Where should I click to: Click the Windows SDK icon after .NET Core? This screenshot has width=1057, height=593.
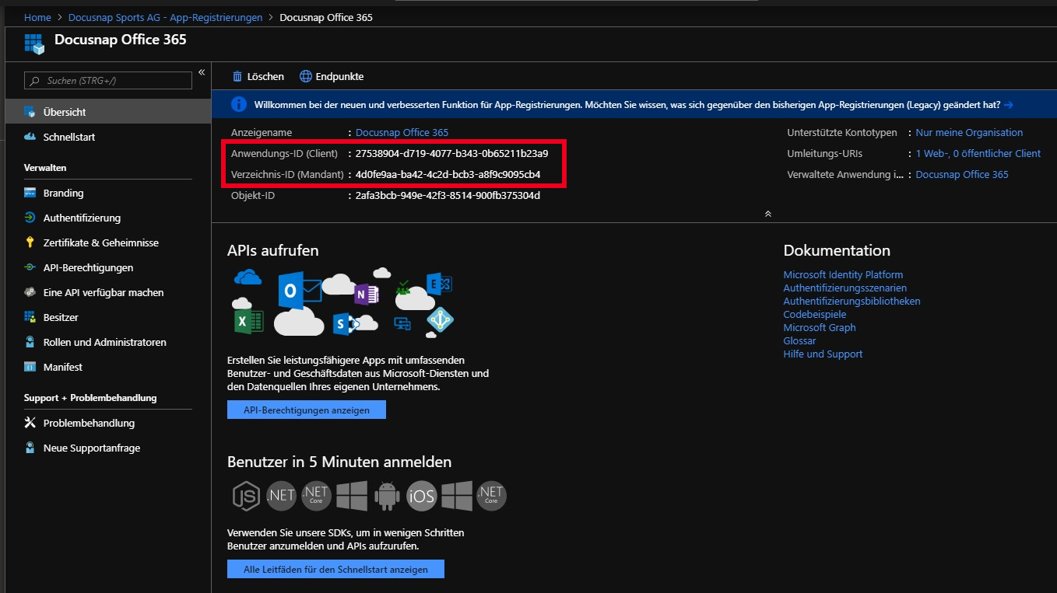click(x=352, y=496)
